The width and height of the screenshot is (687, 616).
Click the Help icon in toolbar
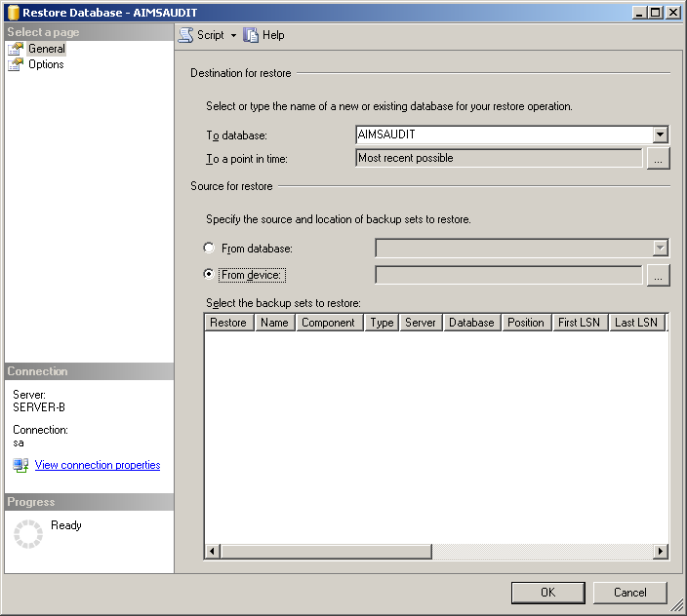point(252,35)
